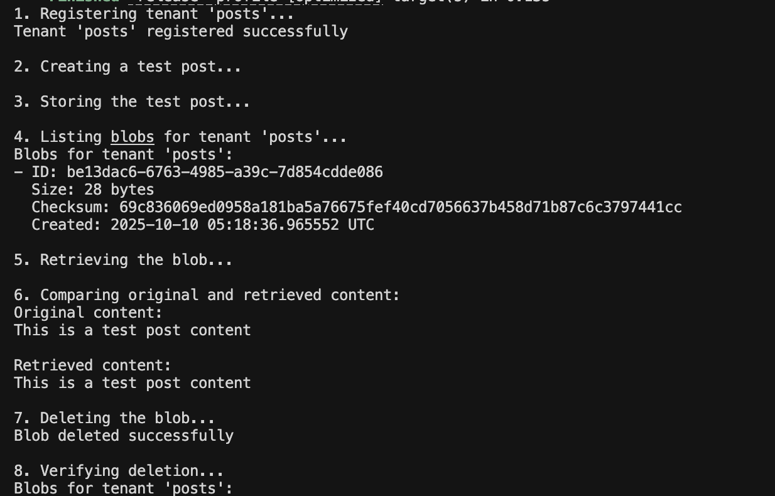Click the 'Verifying deletion' line

click(x=119, y=471)
